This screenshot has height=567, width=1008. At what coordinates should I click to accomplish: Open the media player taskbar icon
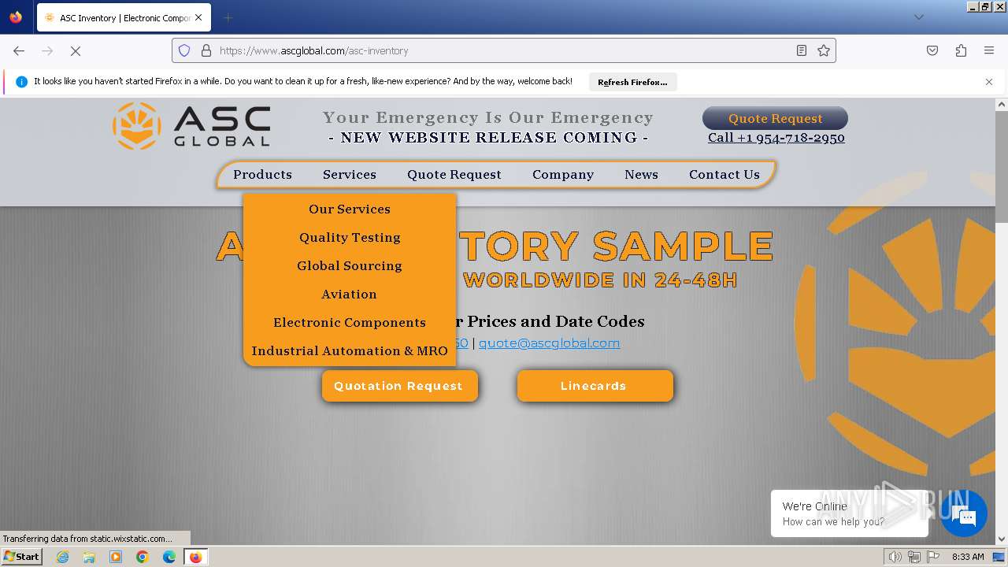click(x=116, y=557)
